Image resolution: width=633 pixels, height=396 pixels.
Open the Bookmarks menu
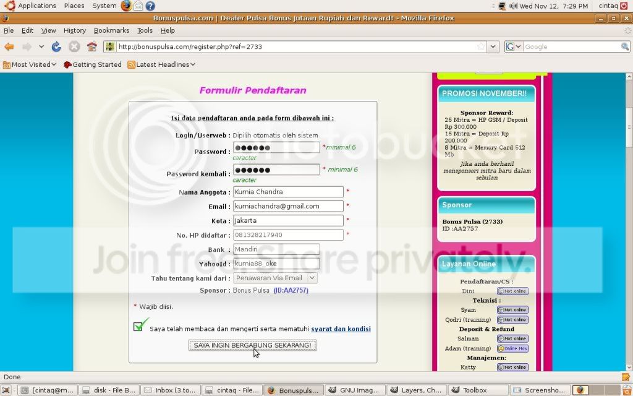click(111, 30)
